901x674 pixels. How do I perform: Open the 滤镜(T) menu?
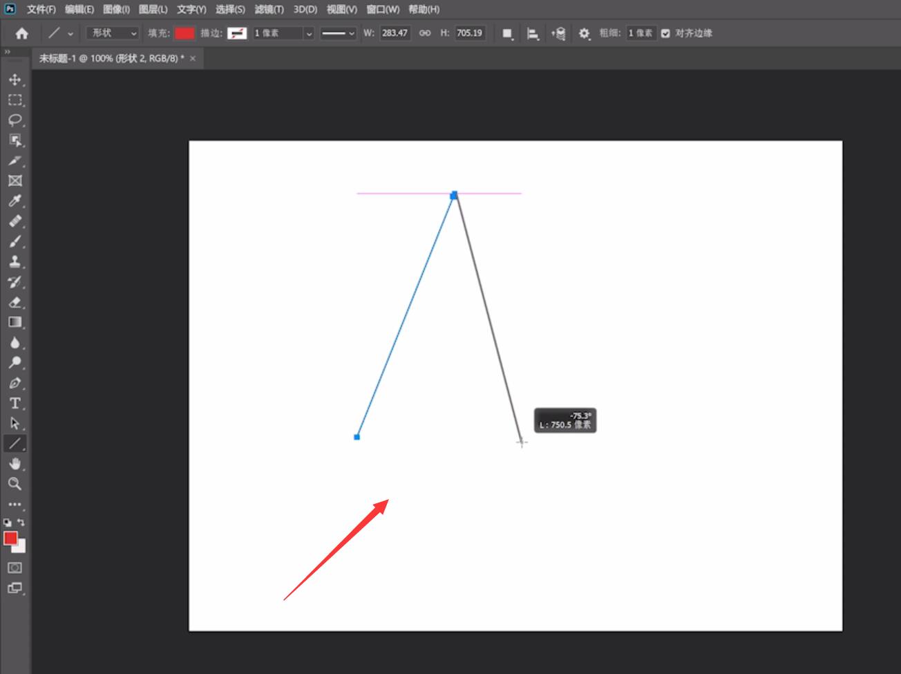click(x=269, y=9)
